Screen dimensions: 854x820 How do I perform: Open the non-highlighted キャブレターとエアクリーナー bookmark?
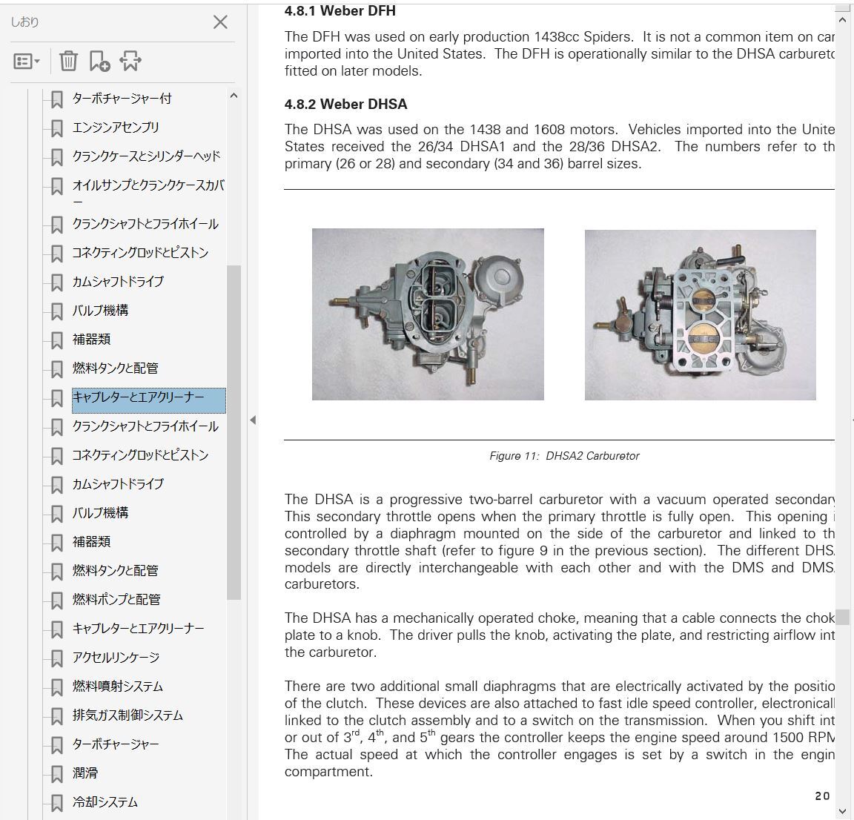(139, 628)
